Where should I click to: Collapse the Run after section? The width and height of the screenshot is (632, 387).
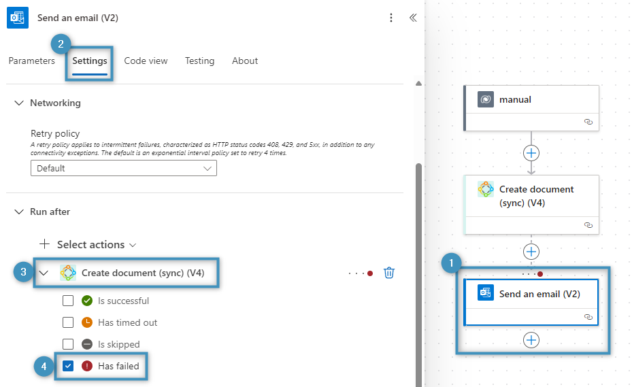[x=18, y=212]
